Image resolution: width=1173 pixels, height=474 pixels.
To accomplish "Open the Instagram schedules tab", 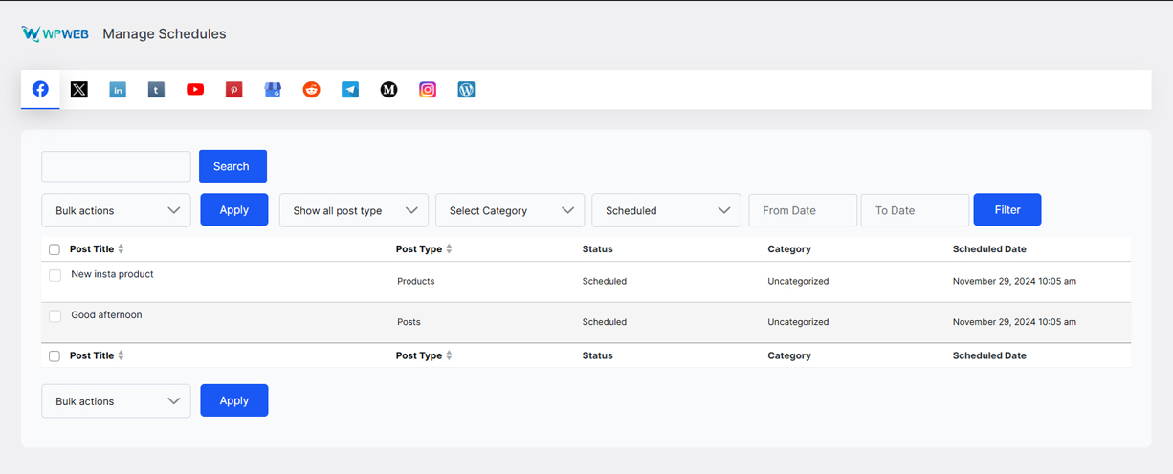I will [x=428, y=90].
